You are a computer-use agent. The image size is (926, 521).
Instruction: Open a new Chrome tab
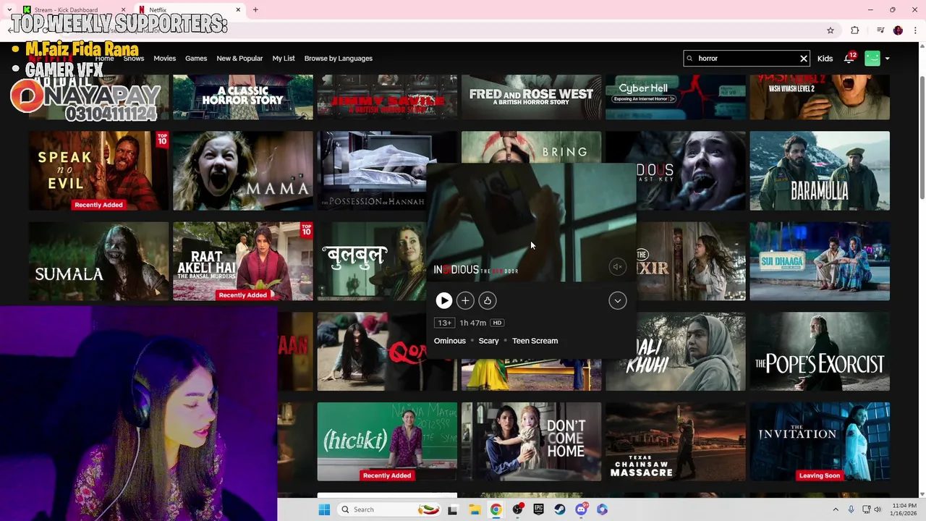pyautogui.click(x=255, y=10)
